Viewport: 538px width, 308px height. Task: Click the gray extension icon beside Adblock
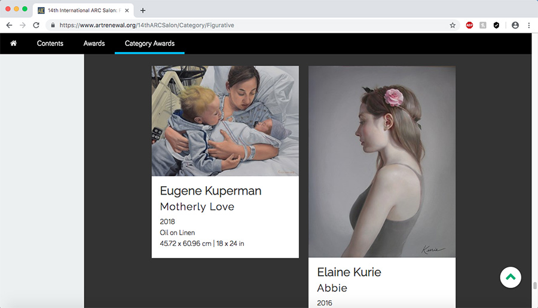483,25
